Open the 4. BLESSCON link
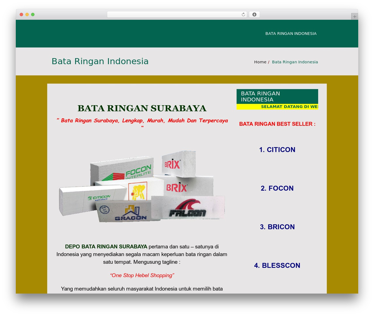The height and width of the screenshot is (316, 374). [x=277, y=266]
